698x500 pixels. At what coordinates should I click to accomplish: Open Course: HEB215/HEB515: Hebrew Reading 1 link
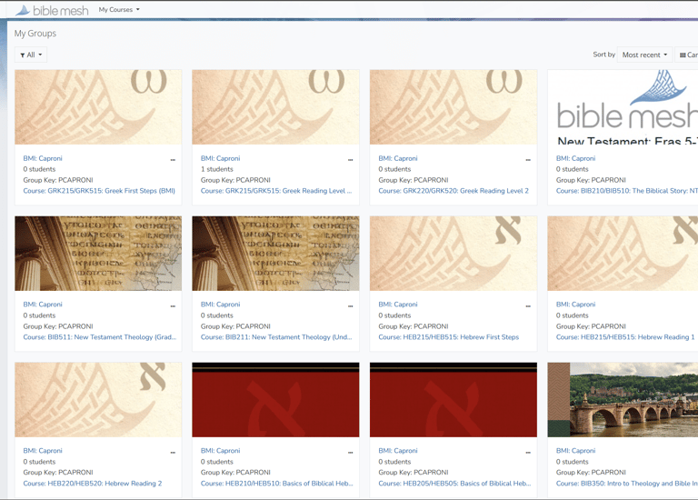tap(625, 337)
